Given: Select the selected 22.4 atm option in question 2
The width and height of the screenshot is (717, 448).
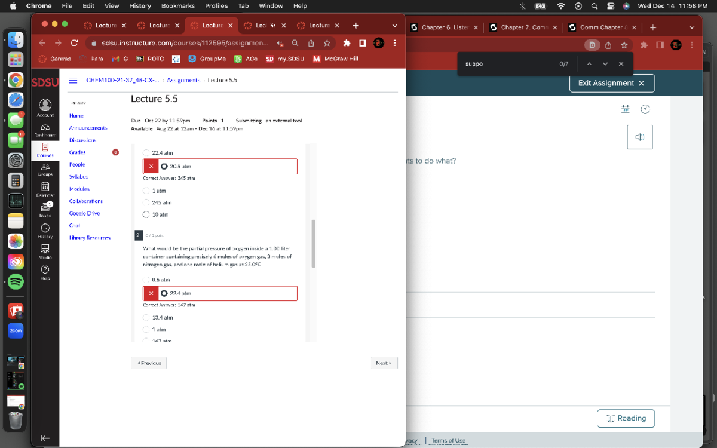Looking at the screenshot, I should coord(164,293).
